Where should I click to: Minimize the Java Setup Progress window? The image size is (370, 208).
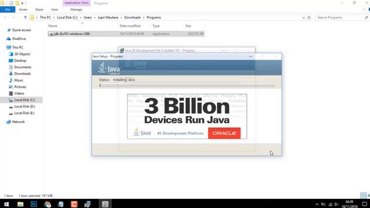(250, 57)
